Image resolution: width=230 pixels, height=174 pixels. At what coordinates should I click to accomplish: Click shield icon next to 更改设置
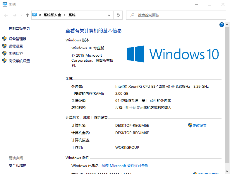point(190,125)
